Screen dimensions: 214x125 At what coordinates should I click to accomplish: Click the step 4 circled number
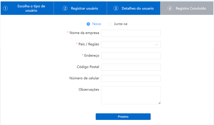click(x=170, y=8)
